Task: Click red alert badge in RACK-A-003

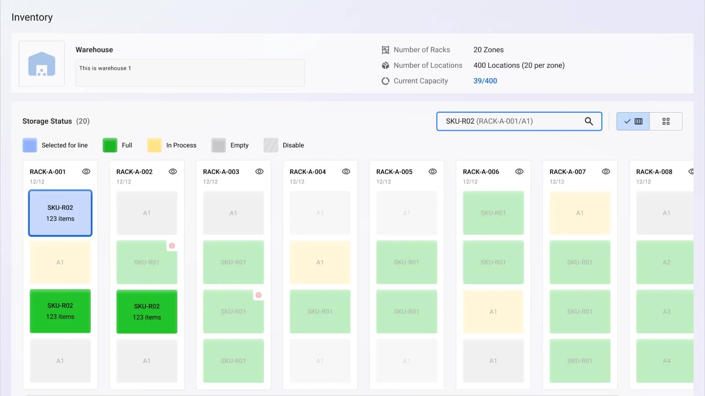Action: 259,295
